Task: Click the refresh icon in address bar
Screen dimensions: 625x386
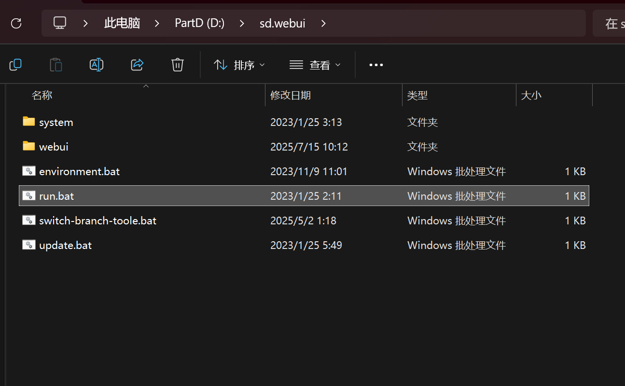Action: point(16,23)
